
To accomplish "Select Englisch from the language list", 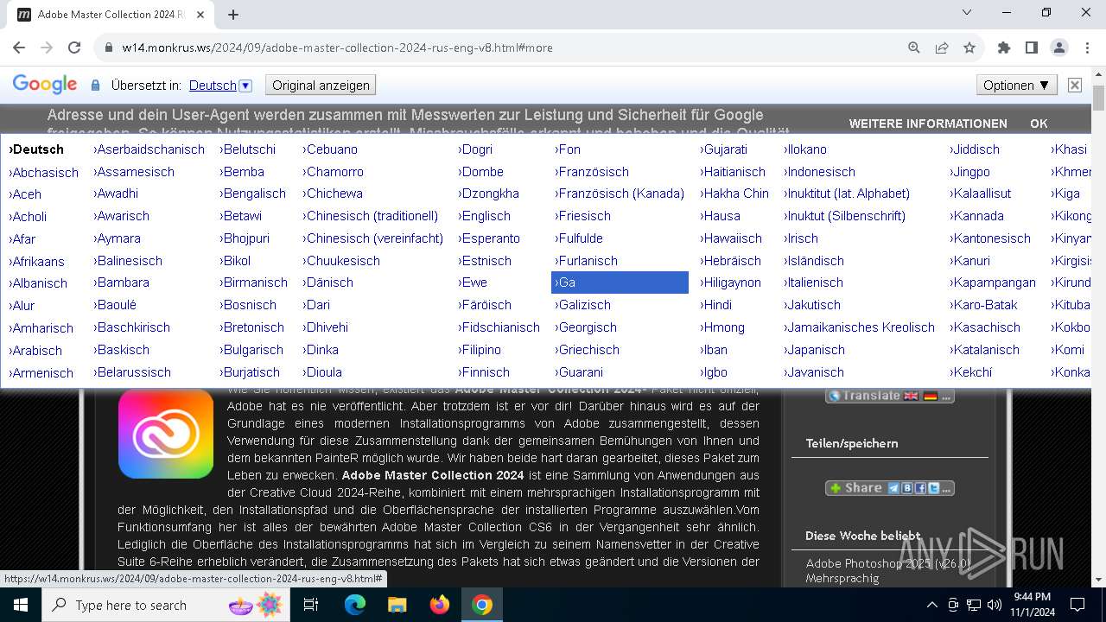I will click(x=485, y=216).
